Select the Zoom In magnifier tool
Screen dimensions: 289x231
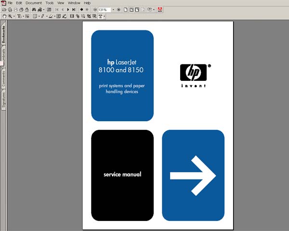pyautogui.click(x=10, y=16)
